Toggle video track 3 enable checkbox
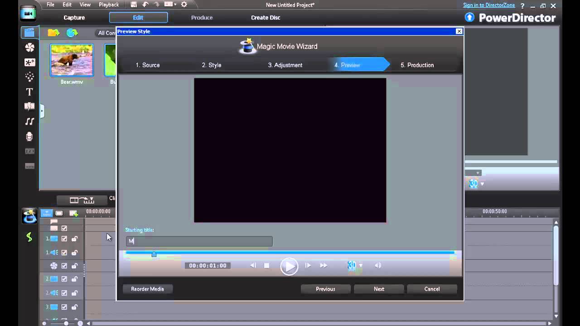 64,307
